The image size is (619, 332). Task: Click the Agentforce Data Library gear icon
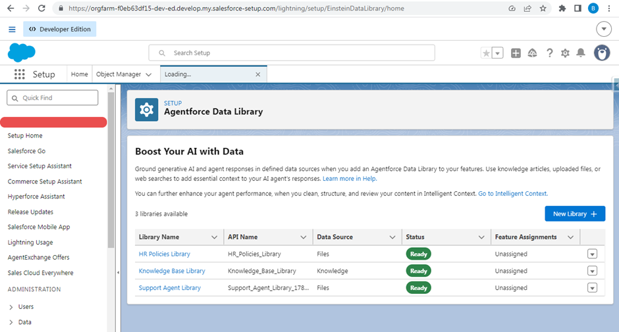pyautogui.click(x=146, y=110)
